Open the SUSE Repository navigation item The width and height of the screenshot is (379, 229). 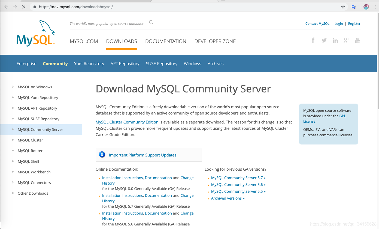(x=162, y=64)
